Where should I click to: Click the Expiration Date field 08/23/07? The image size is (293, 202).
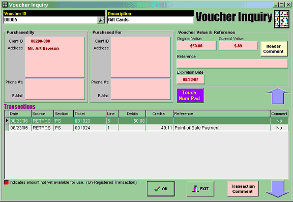191,79
